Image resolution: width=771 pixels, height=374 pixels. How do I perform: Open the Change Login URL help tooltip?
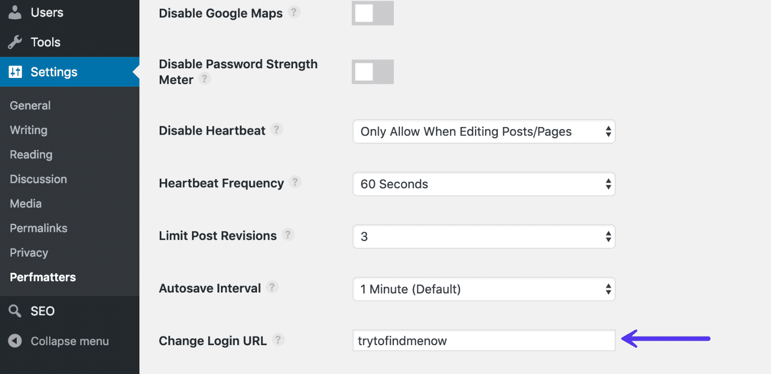click(278, 340)
